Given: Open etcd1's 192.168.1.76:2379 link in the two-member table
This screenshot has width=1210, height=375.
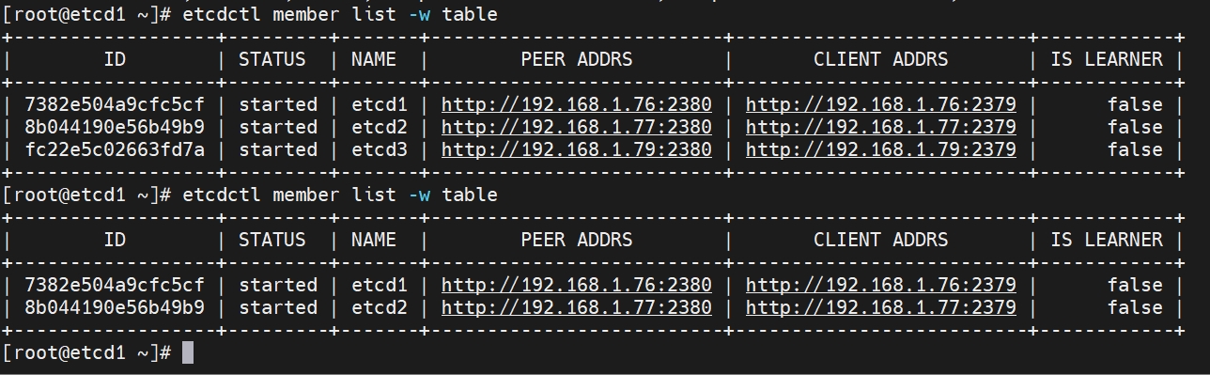Looking at the screenshot, I should pos(881,285).
